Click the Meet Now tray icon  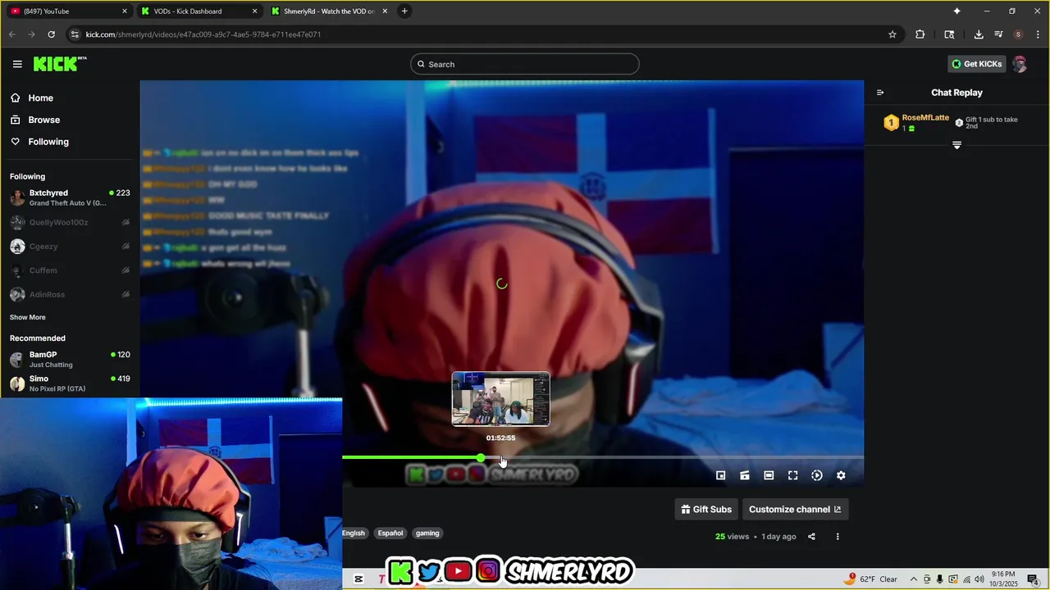[x=927, y=579]
